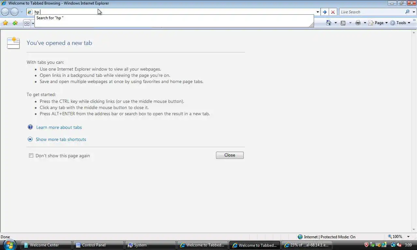Click the Add to Favorites icon
This screenshot has height=250, width=417.
(15, 23)
